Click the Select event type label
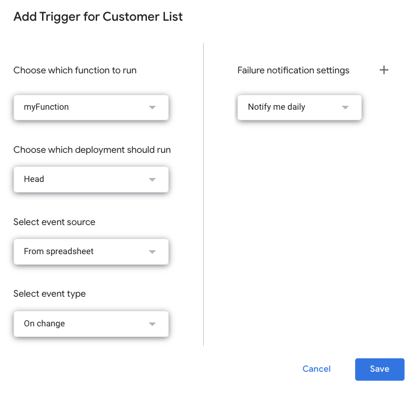The image size is (418, 393). pos(49,294)
